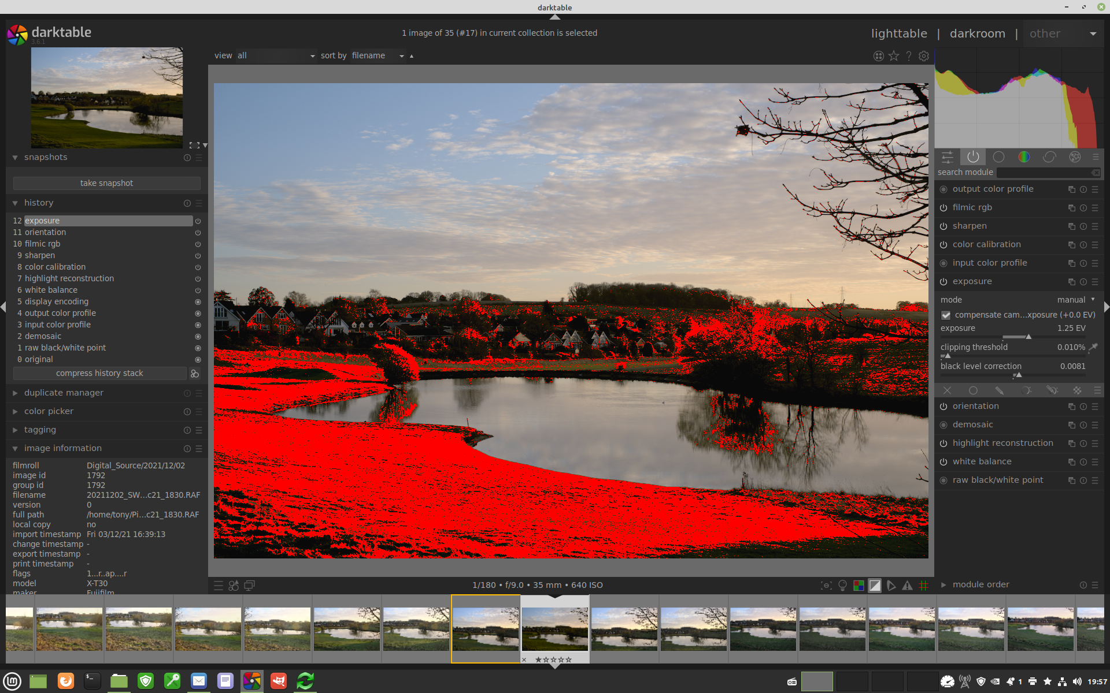This screenshot has width=1110, height=693.
Task: Turn off filmic rgb module
Action: coord(943,208)
